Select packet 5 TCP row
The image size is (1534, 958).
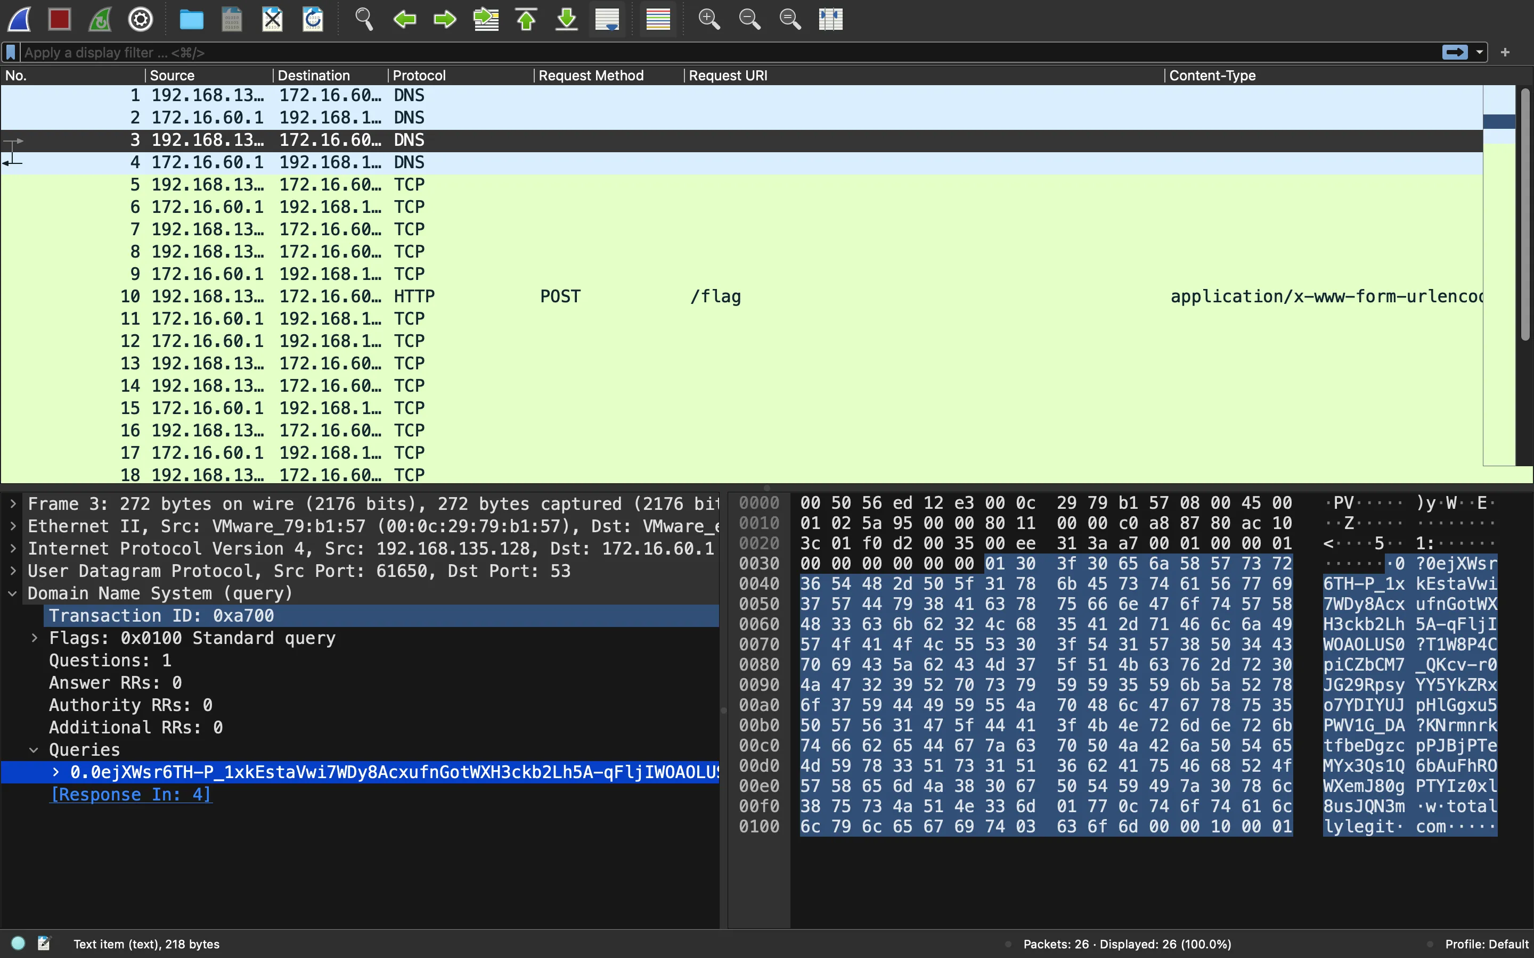741,185
